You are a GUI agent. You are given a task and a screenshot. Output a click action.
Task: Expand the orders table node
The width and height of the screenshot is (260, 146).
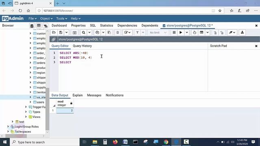tap(30, 63)
